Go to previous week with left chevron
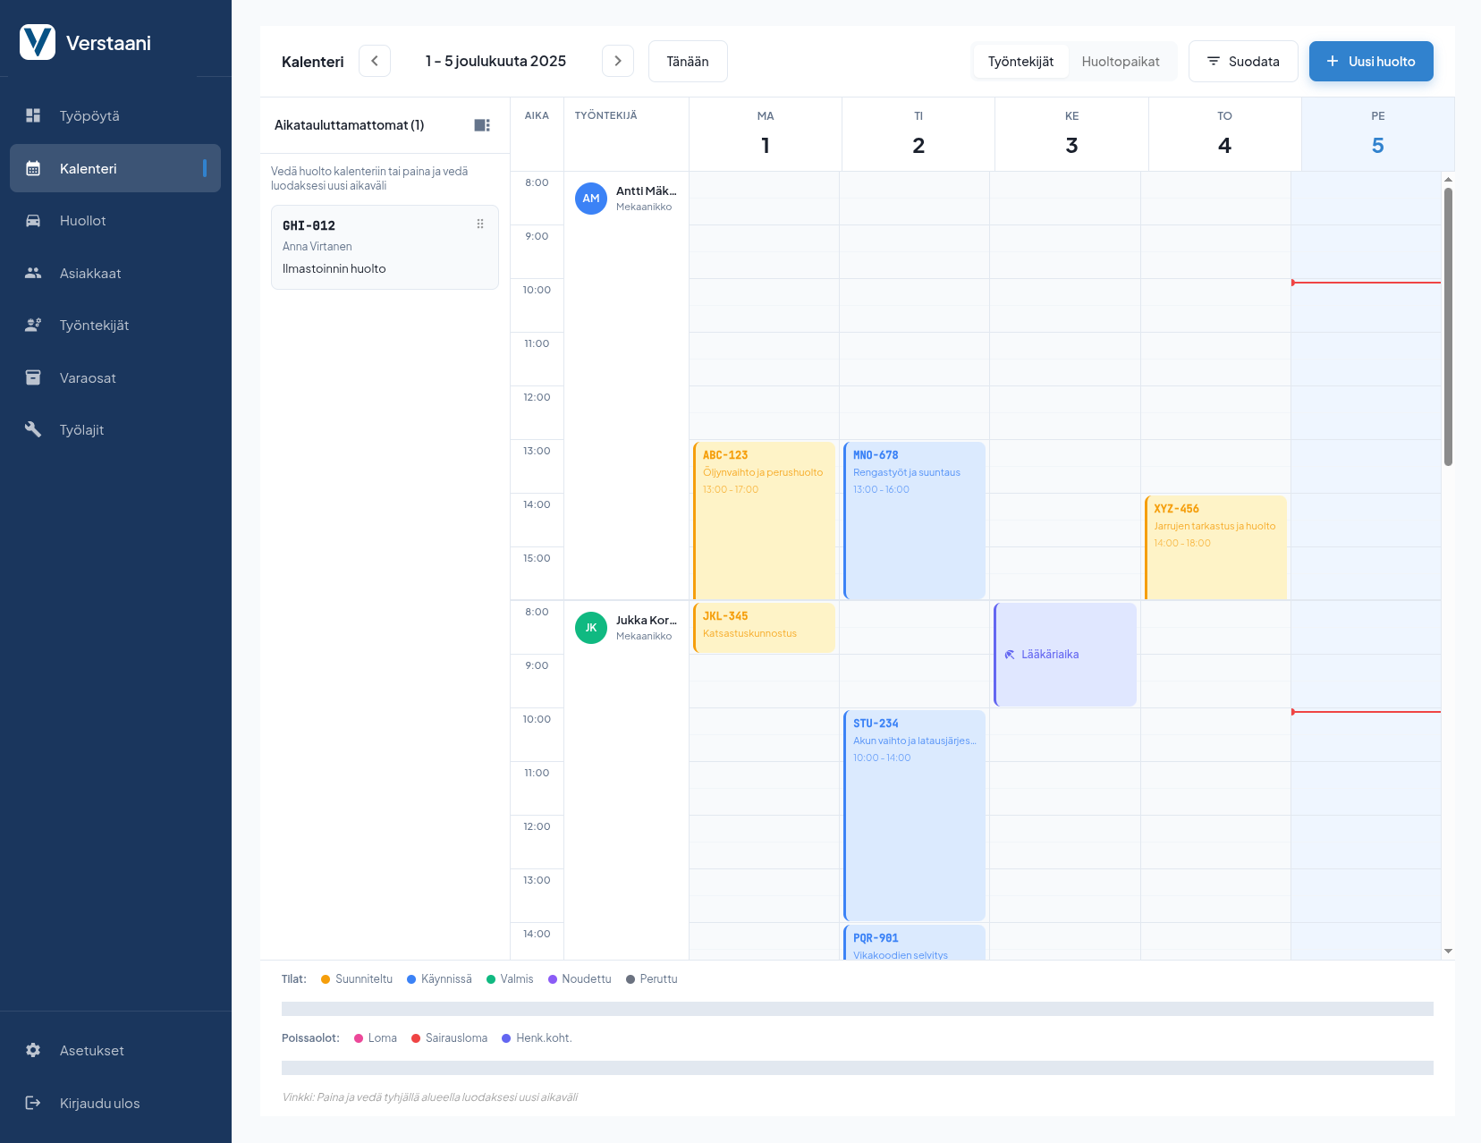The height and width of the screenshot is (1143, 1481). (x=375, y=61)
